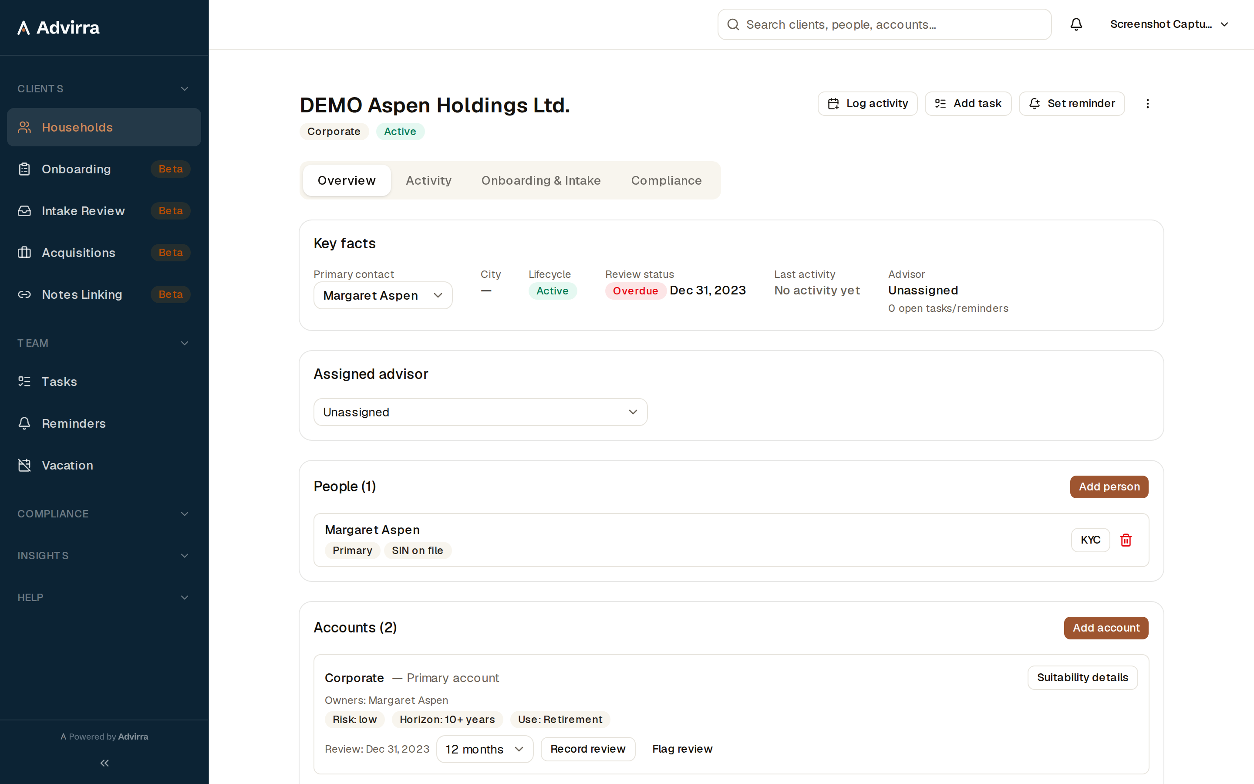
Task: Click the Add task button
Action: (x=968, y=104)
